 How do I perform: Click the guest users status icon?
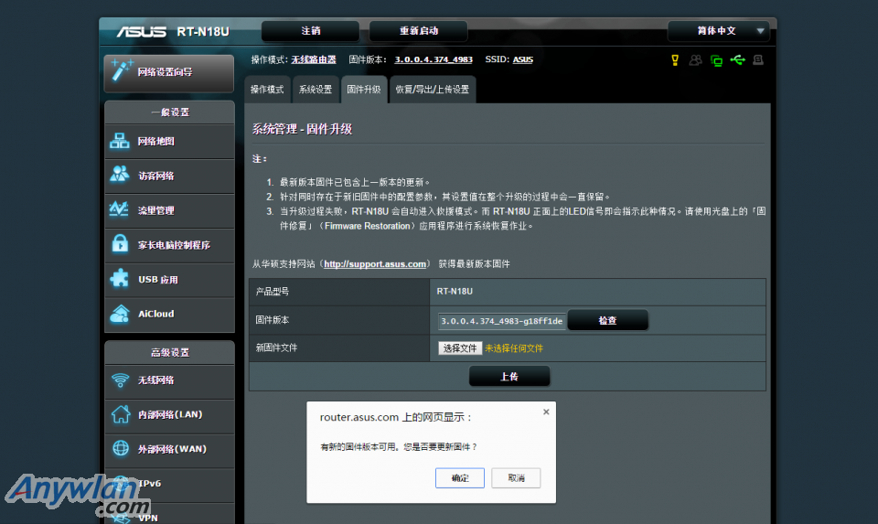[695, 60]
